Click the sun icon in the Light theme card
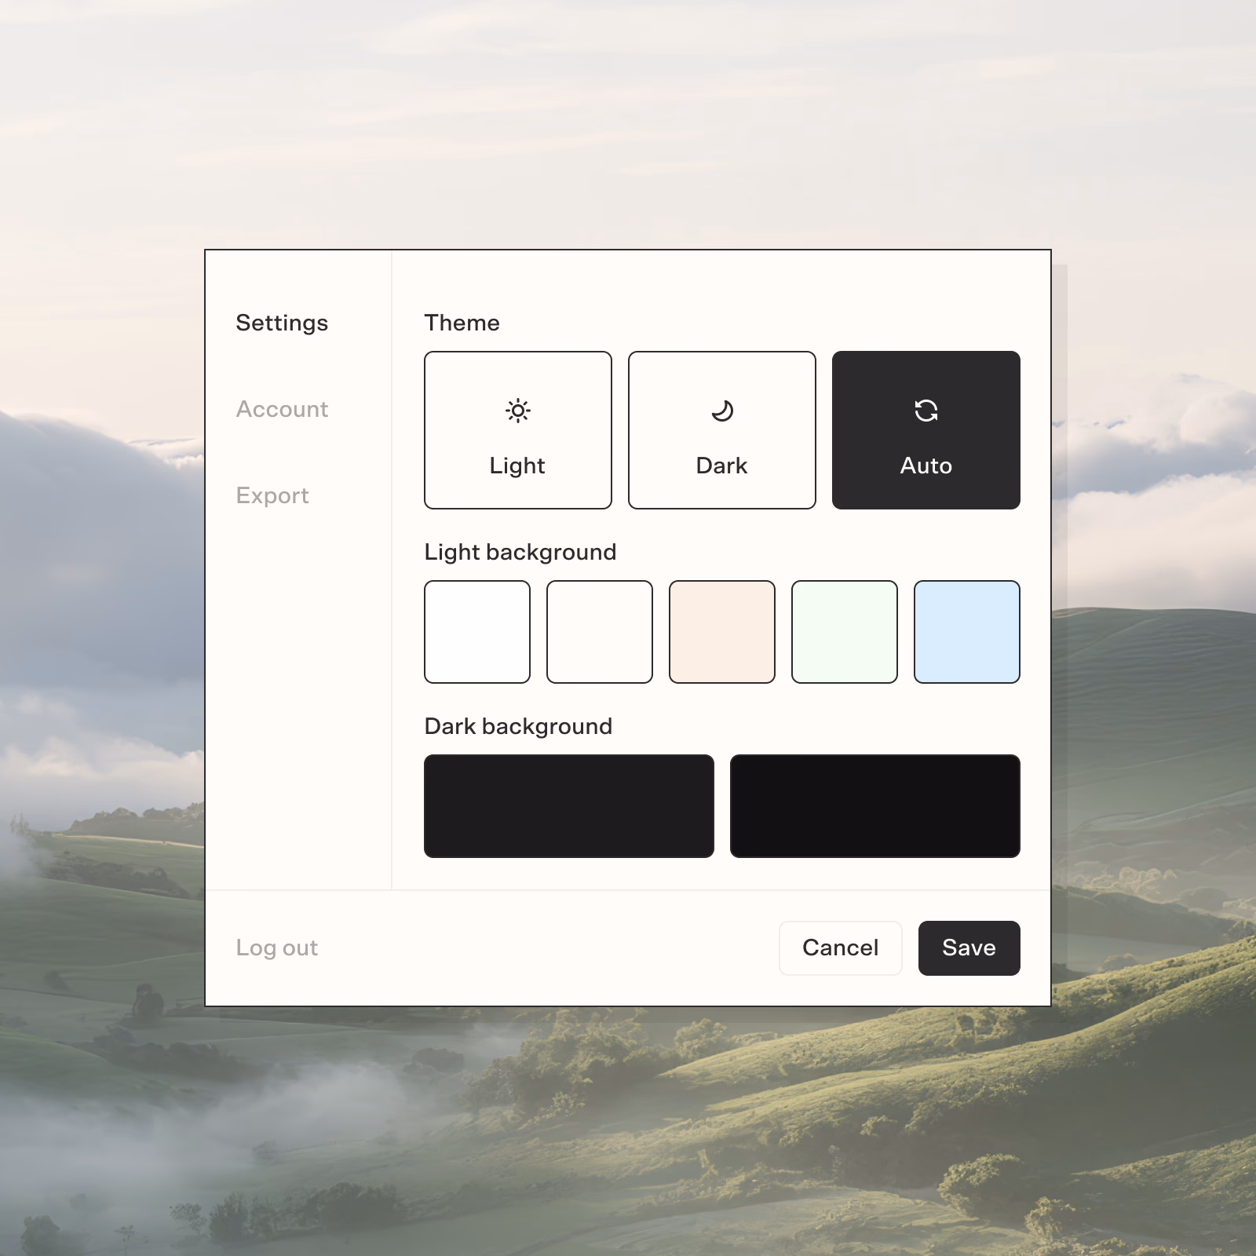The width and height of the screenshot is (1256, 1256). 518,411
